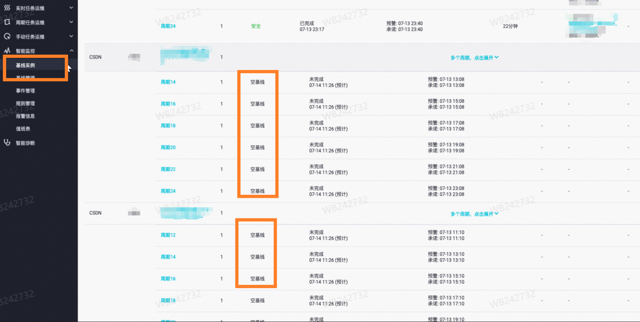This screenshot has width=640, height=322.
Task: Expand the 实时任务运维 menu chevron
Action: 71,8
